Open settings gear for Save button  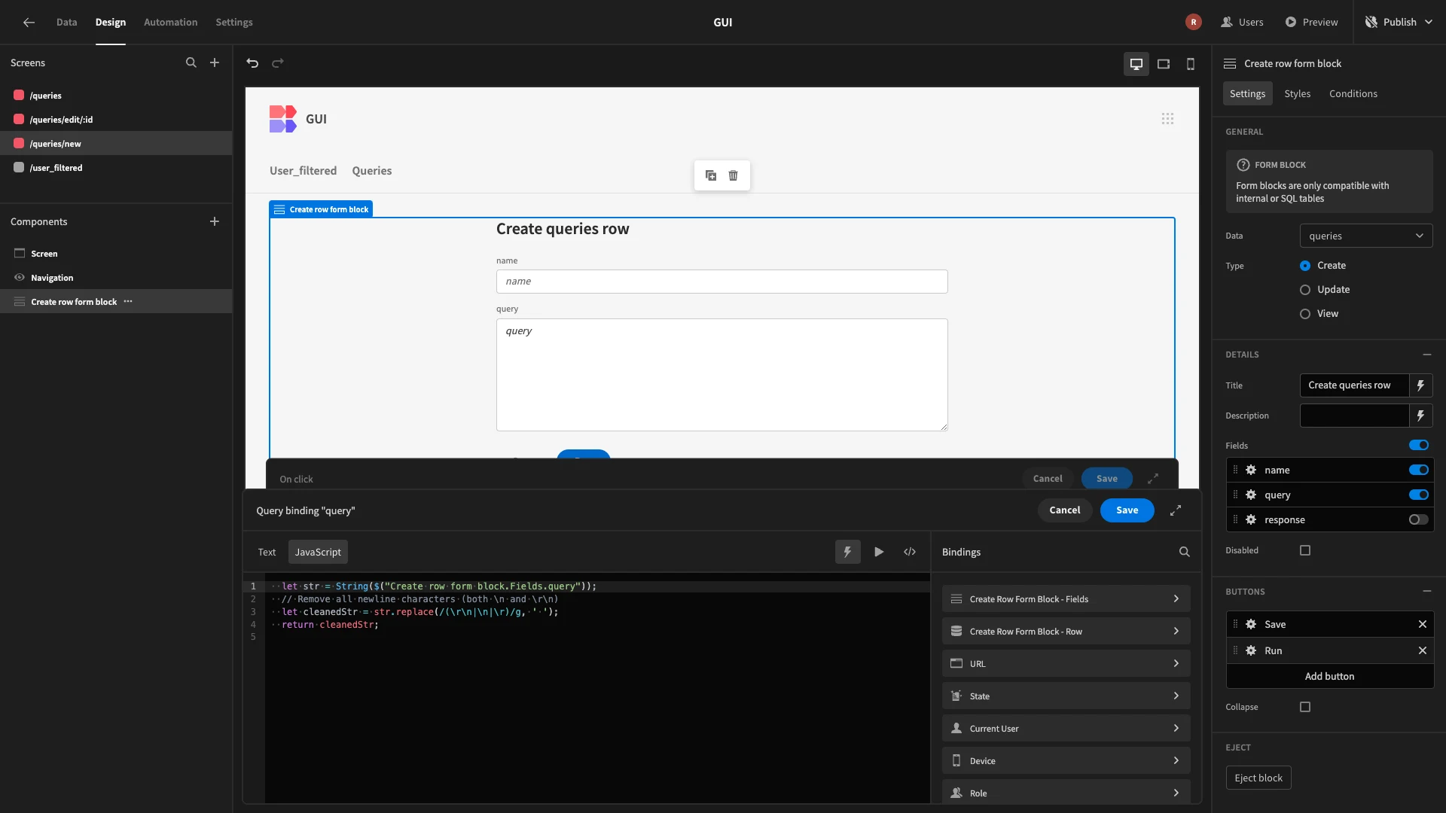click(1251, 624)
